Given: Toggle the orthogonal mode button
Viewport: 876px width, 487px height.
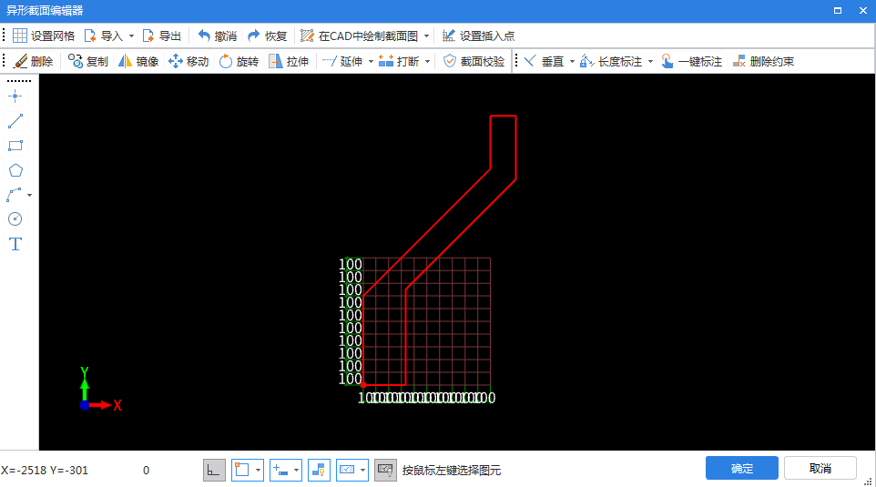Looking at the screenshot, I should click(x=214, y=470).
